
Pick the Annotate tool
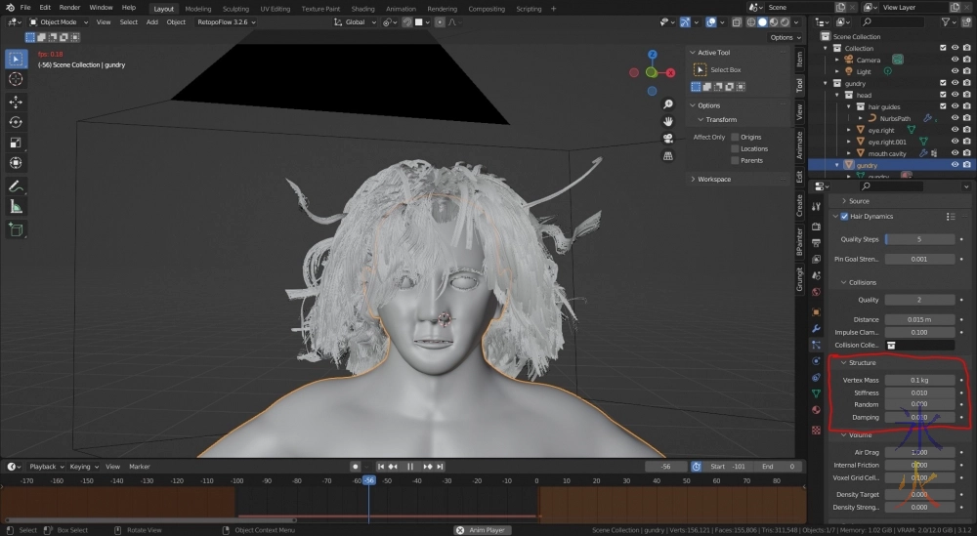(x=16, y=186)
